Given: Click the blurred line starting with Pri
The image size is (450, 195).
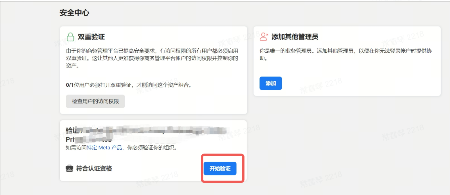Looking at the screenshot, I should (x=89, y=139).
